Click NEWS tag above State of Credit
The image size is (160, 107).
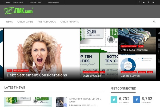pos(102,72)
